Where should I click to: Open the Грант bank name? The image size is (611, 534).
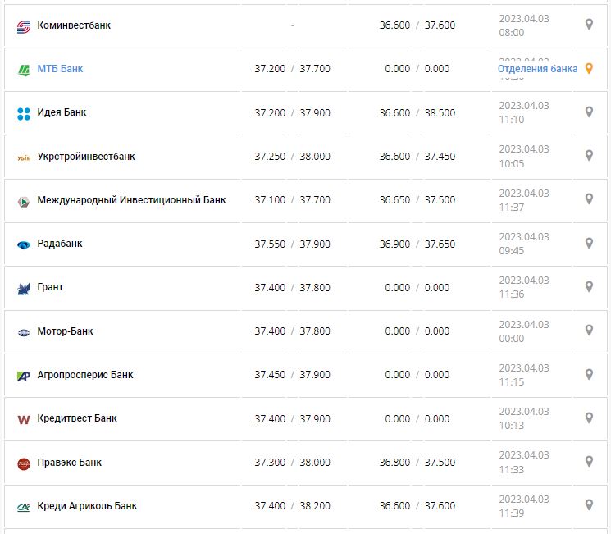(x=50, y=287)
